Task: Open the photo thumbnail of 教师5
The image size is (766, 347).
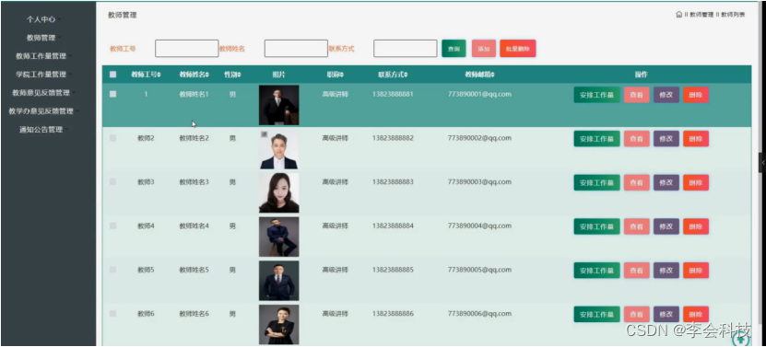Action: pos(279,281)
